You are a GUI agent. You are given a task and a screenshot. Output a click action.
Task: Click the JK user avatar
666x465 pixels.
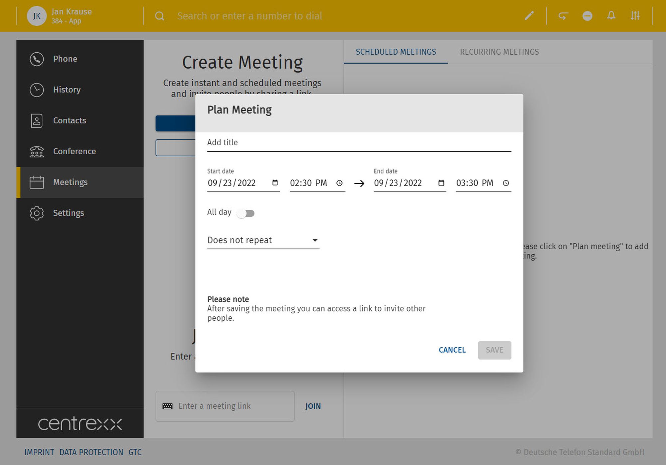click(36, 16)
